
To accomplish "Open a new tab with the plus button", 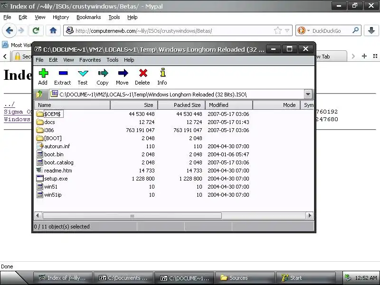I will point(364,56).
